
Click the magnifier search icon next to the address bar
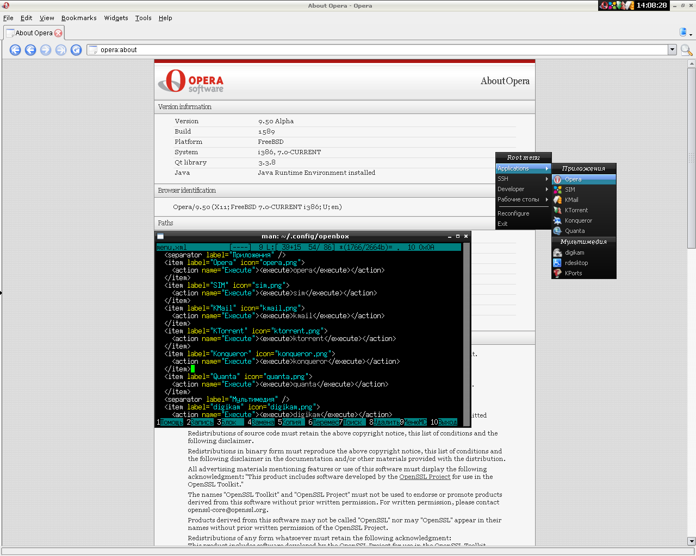pos(686,50)
